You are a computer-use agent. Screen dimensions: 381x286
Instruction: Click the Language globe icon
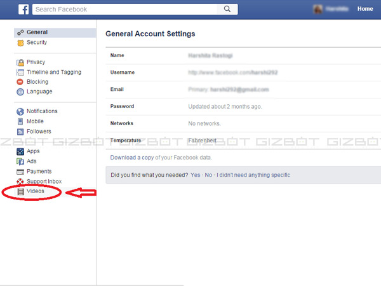tap(20, 92)
